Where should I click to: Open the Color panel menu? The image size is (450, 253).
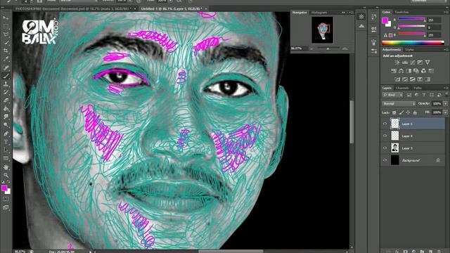[x=446, y=12]
